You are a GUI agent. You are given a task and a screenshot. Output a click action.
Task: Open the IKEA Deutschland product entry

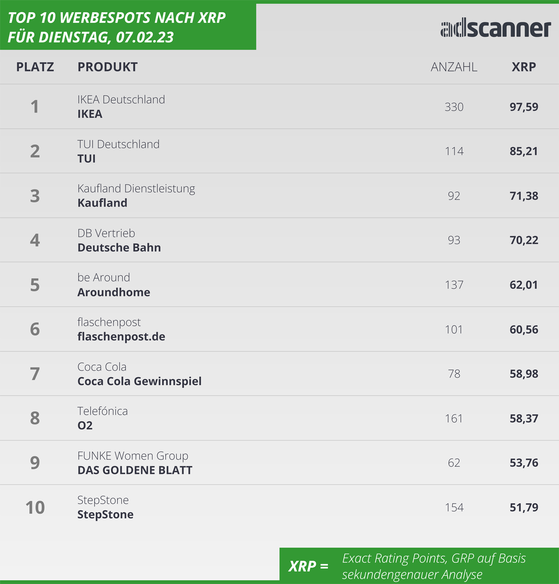tap(279, 107)
